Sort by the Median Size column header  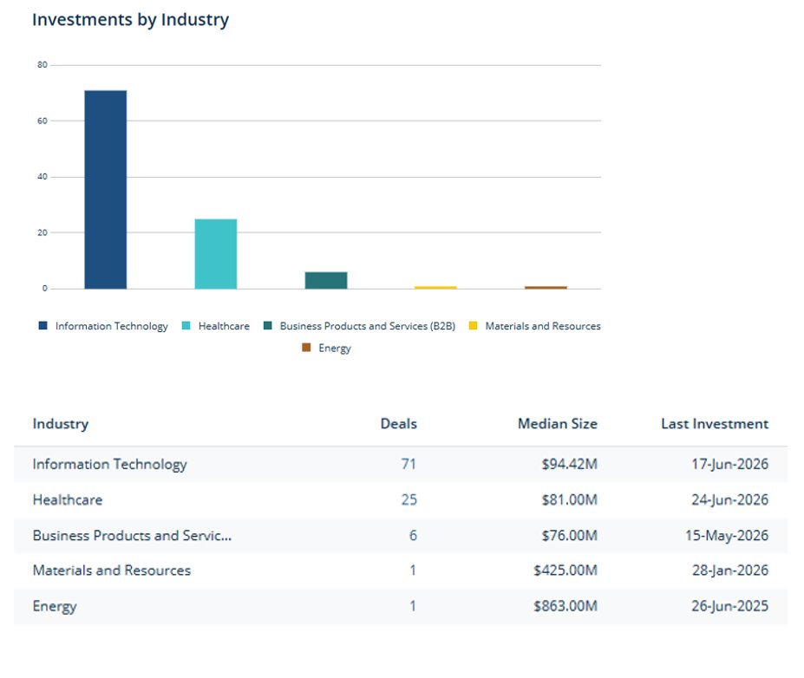[558, 424]
